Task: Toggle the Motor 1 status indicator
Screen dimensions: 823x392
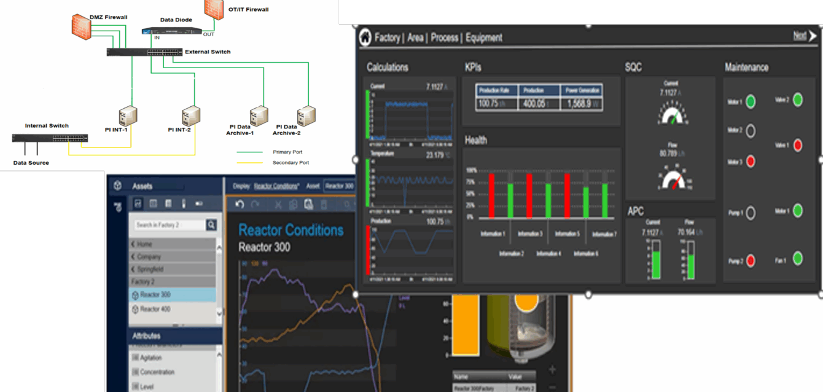Action: (x=751, y=102)
